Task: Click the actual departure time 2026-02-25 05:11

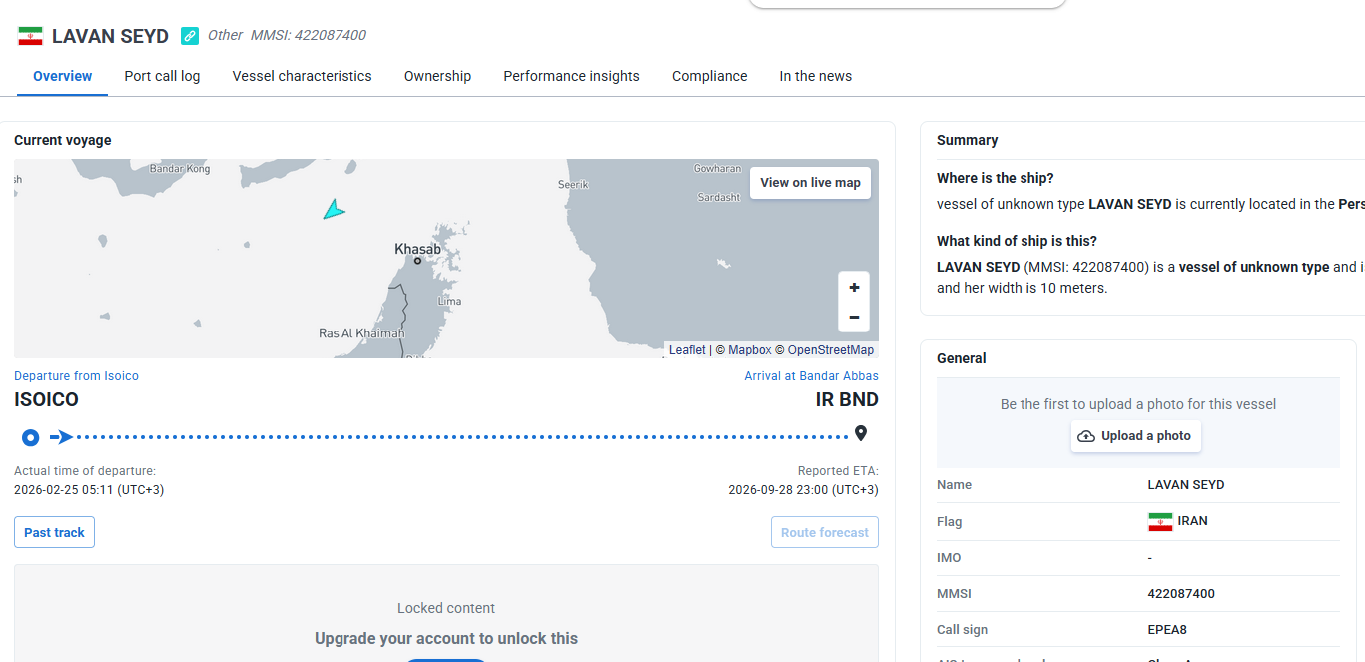Action: point(89,490)
